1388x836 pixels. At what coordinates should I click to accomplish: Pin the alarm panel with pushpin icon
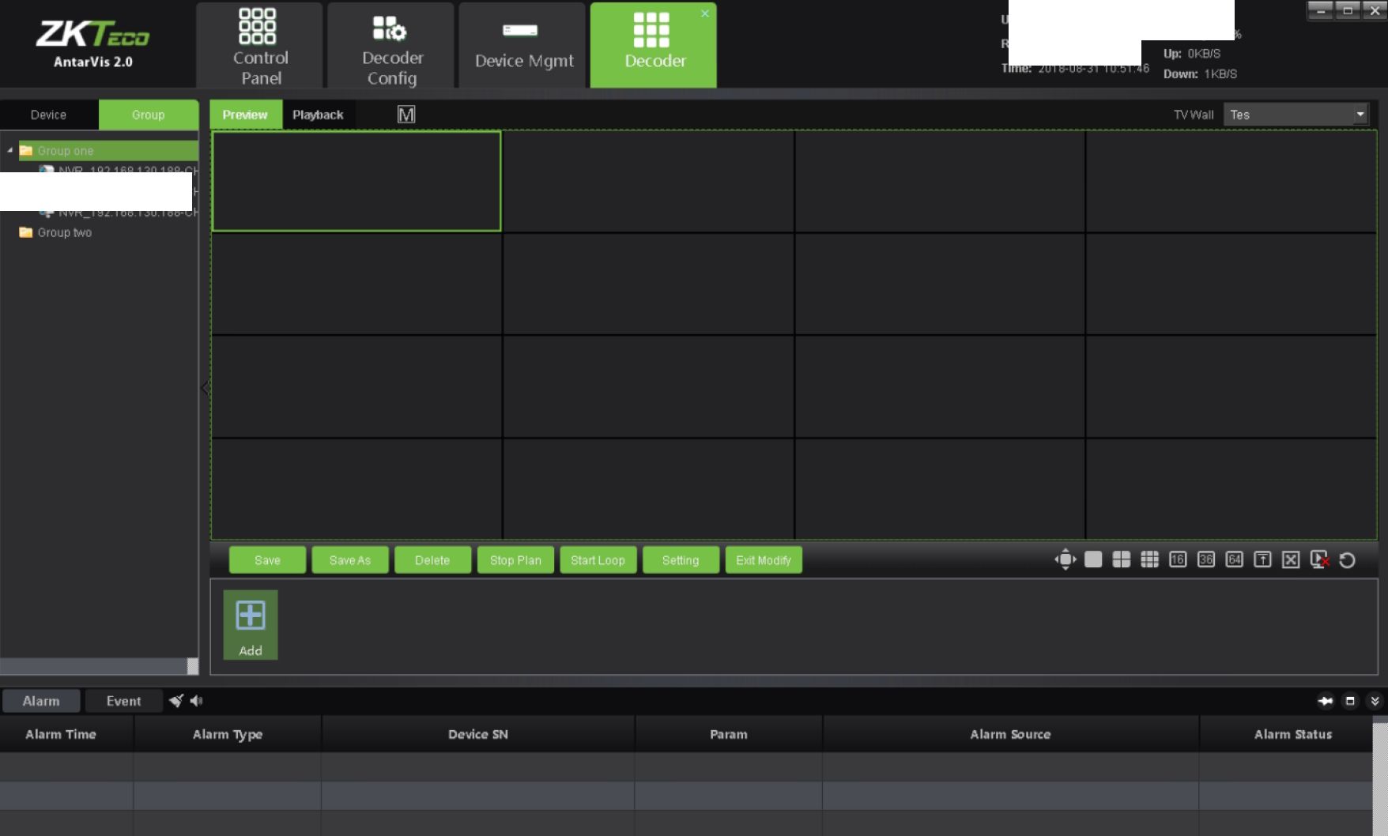click(1326, 701)
